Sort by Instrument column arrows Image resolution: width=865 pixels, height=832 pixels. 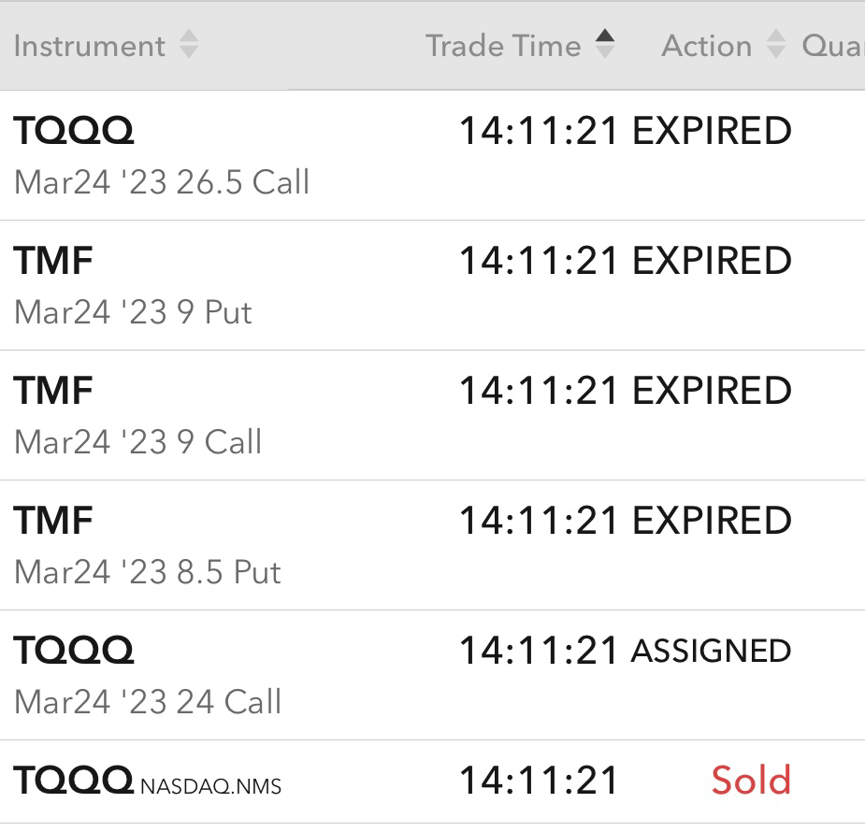pos(189,44)
